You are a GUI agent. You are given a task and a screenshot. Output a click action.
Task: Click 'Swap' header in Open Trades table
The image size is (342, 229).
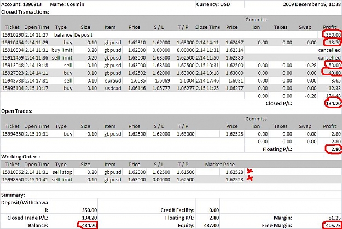click(x=305, y=126)
